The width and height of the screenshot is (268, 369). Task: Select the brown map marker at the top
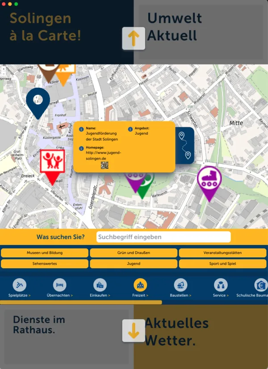[49, 73]
